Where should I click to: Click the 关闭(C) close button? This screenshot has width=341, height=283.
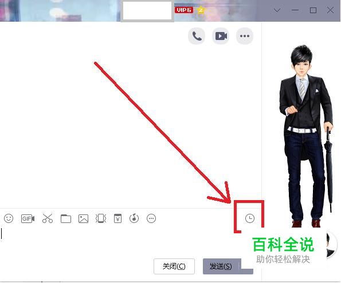(x=174, y=266)
